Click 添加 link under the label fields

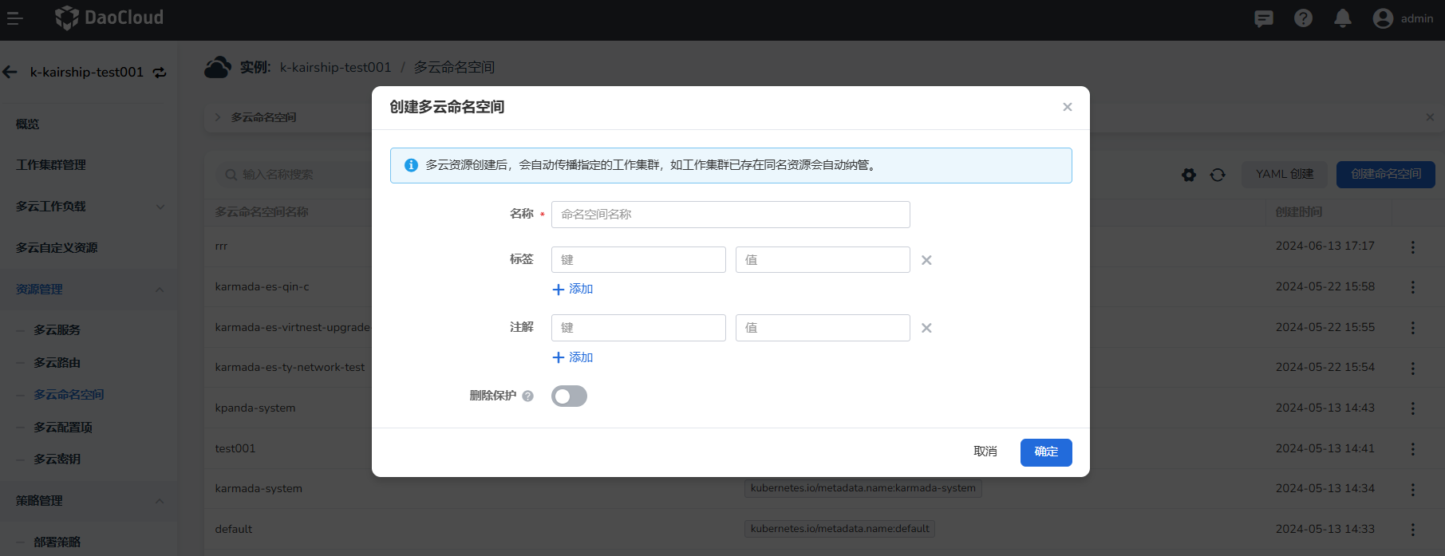[573, 289]
